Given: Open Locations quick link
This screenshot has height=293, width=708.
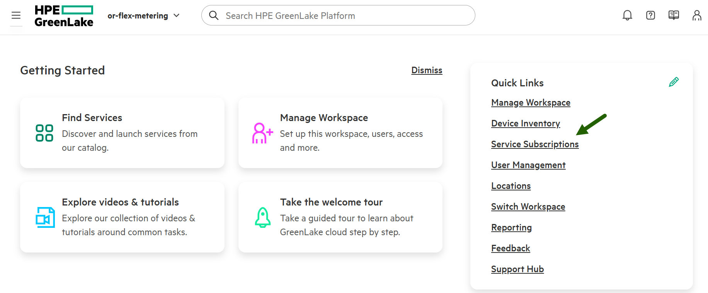Looking at the screenshot, I should click(511, 186).
